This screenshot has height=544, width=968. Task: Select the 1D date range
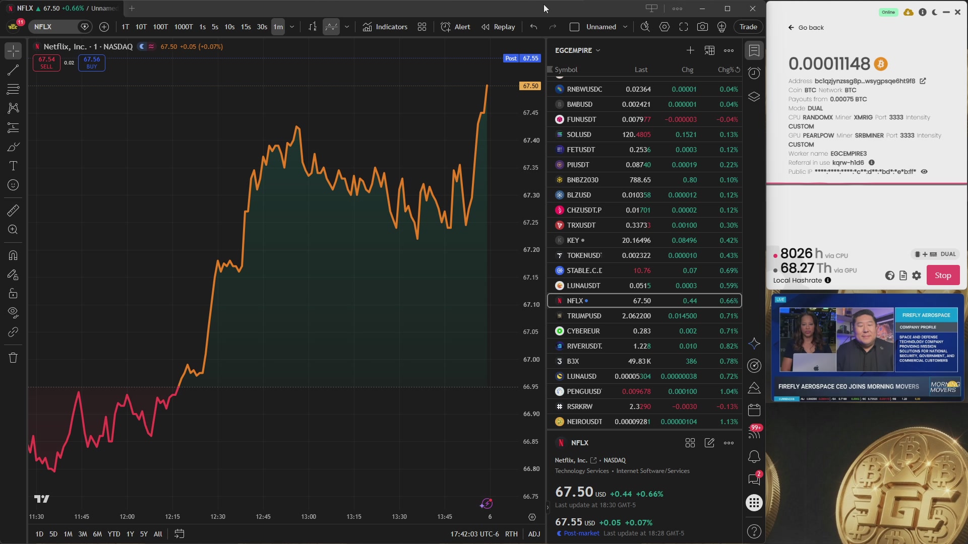39,534
